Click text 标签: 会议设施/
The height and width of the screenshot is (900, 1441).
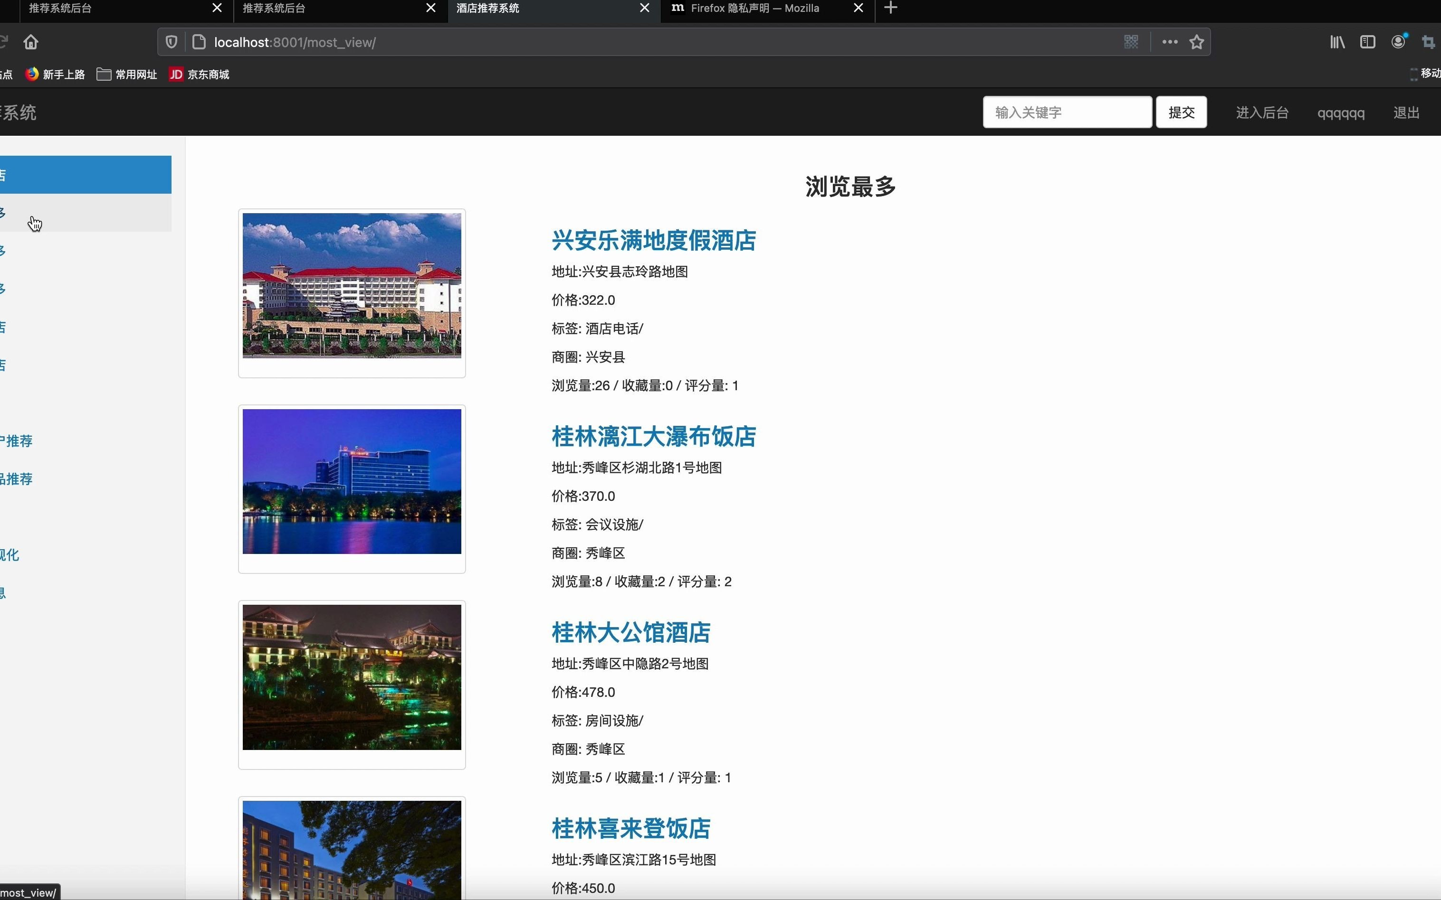598,525
